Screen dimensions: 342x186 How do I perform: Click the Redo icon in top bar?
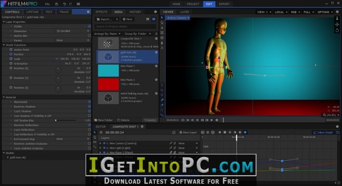(x=70, y=4)
